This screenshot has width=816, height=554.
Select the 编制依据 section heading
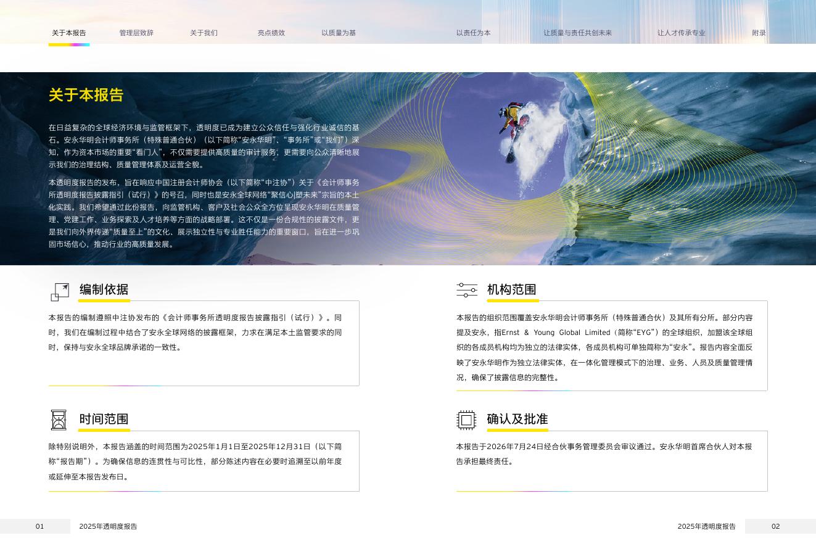(x=104, y=289)
